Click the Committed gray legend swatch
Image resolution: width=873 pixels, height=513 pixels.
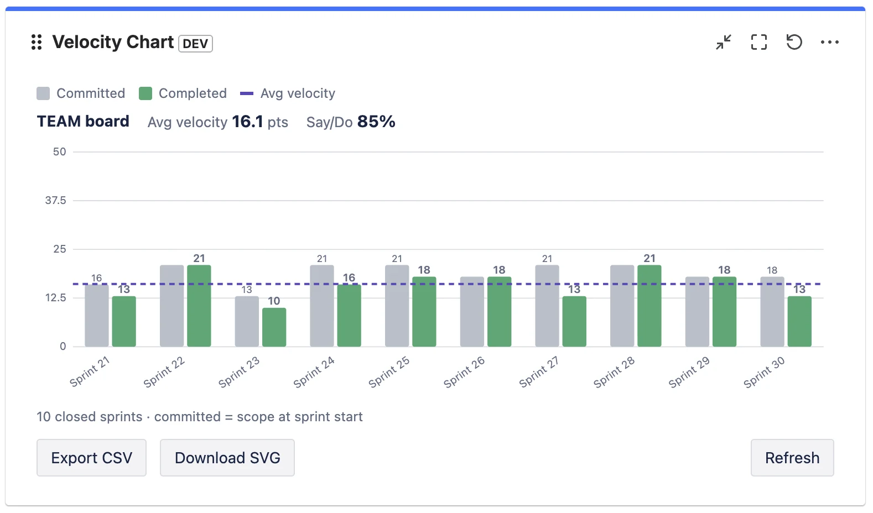tap(43, 93)
